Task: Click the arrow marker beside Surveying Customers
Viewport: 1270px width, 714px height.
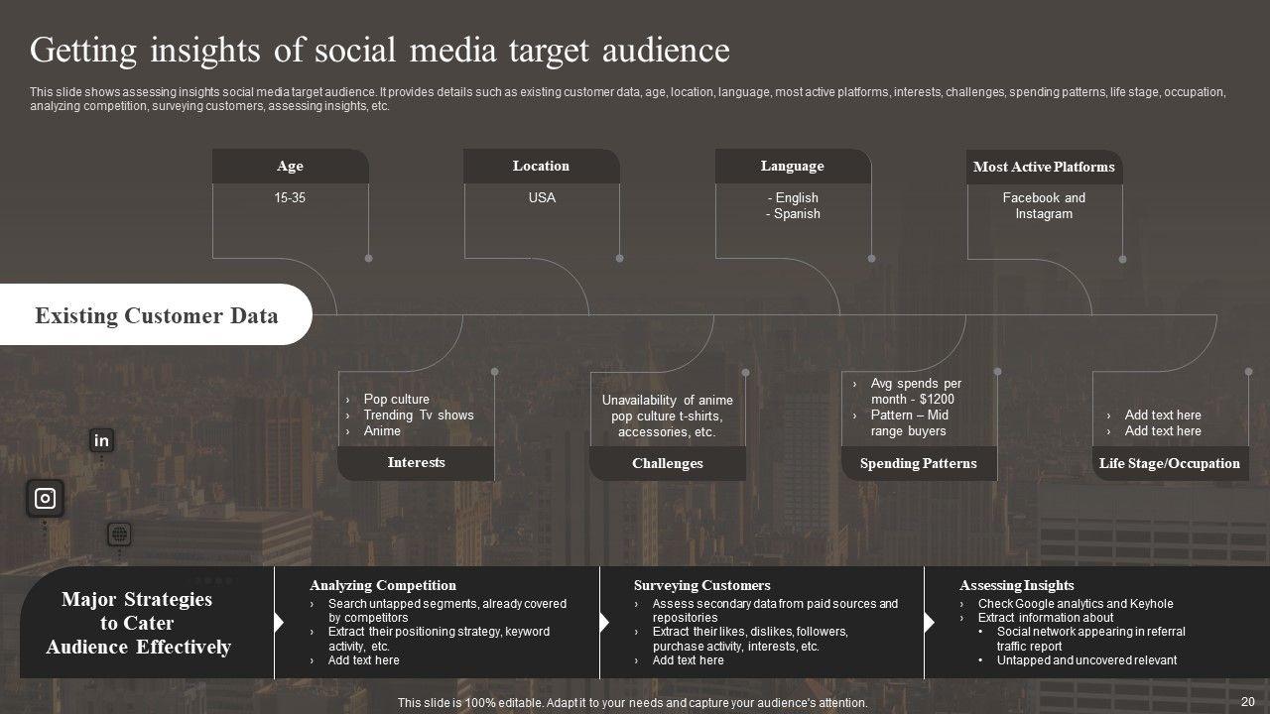Action: click(x=604, y=623)
